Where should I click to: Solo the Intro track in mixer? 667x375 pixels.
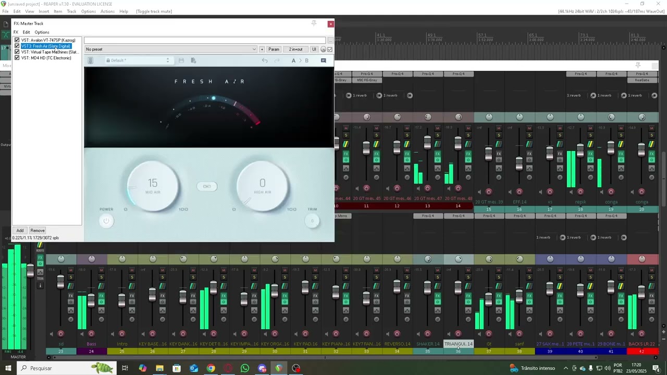pos(132,277)
